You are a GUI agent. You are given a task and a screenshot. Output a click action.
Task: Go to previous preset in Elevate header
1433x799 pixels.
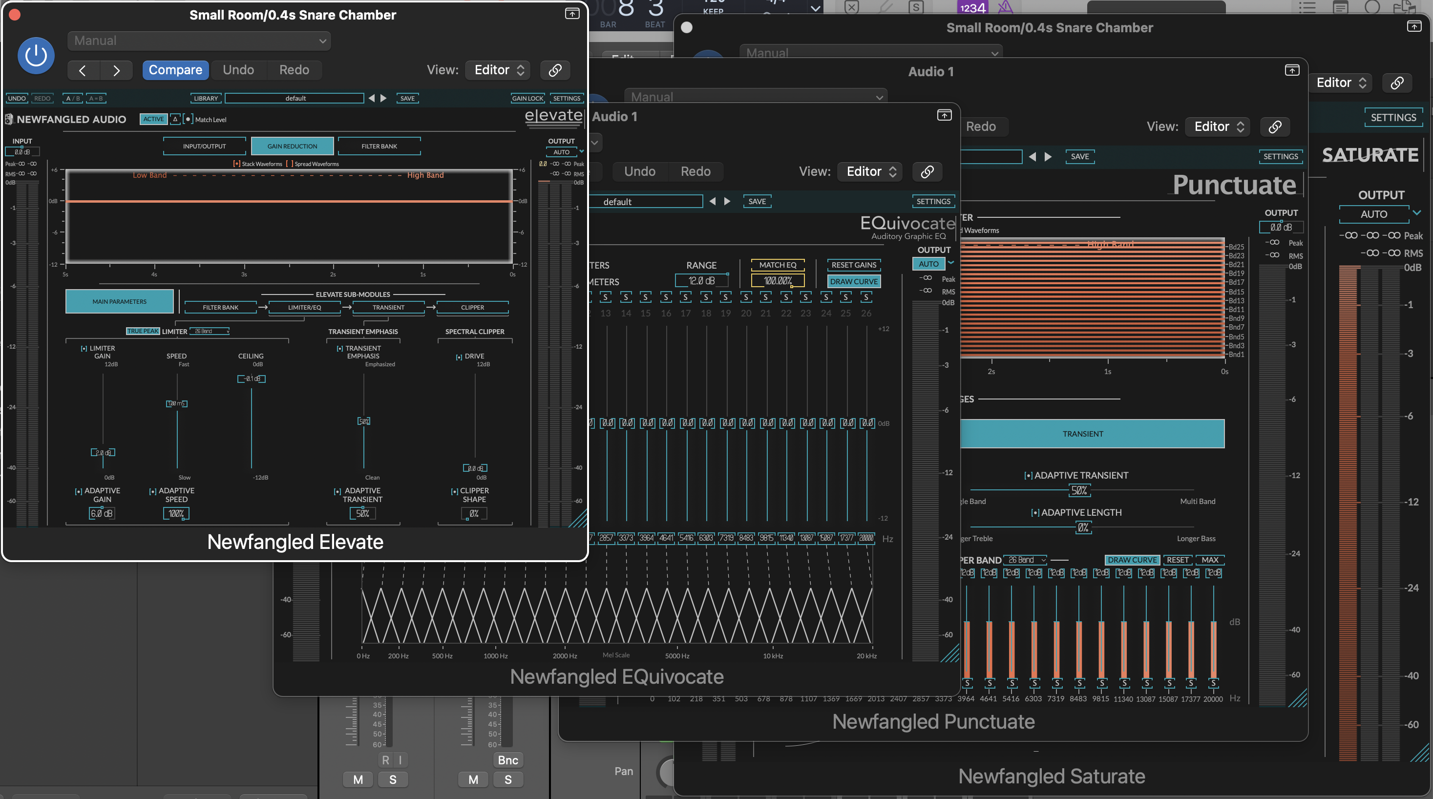[x=83, y=70]
